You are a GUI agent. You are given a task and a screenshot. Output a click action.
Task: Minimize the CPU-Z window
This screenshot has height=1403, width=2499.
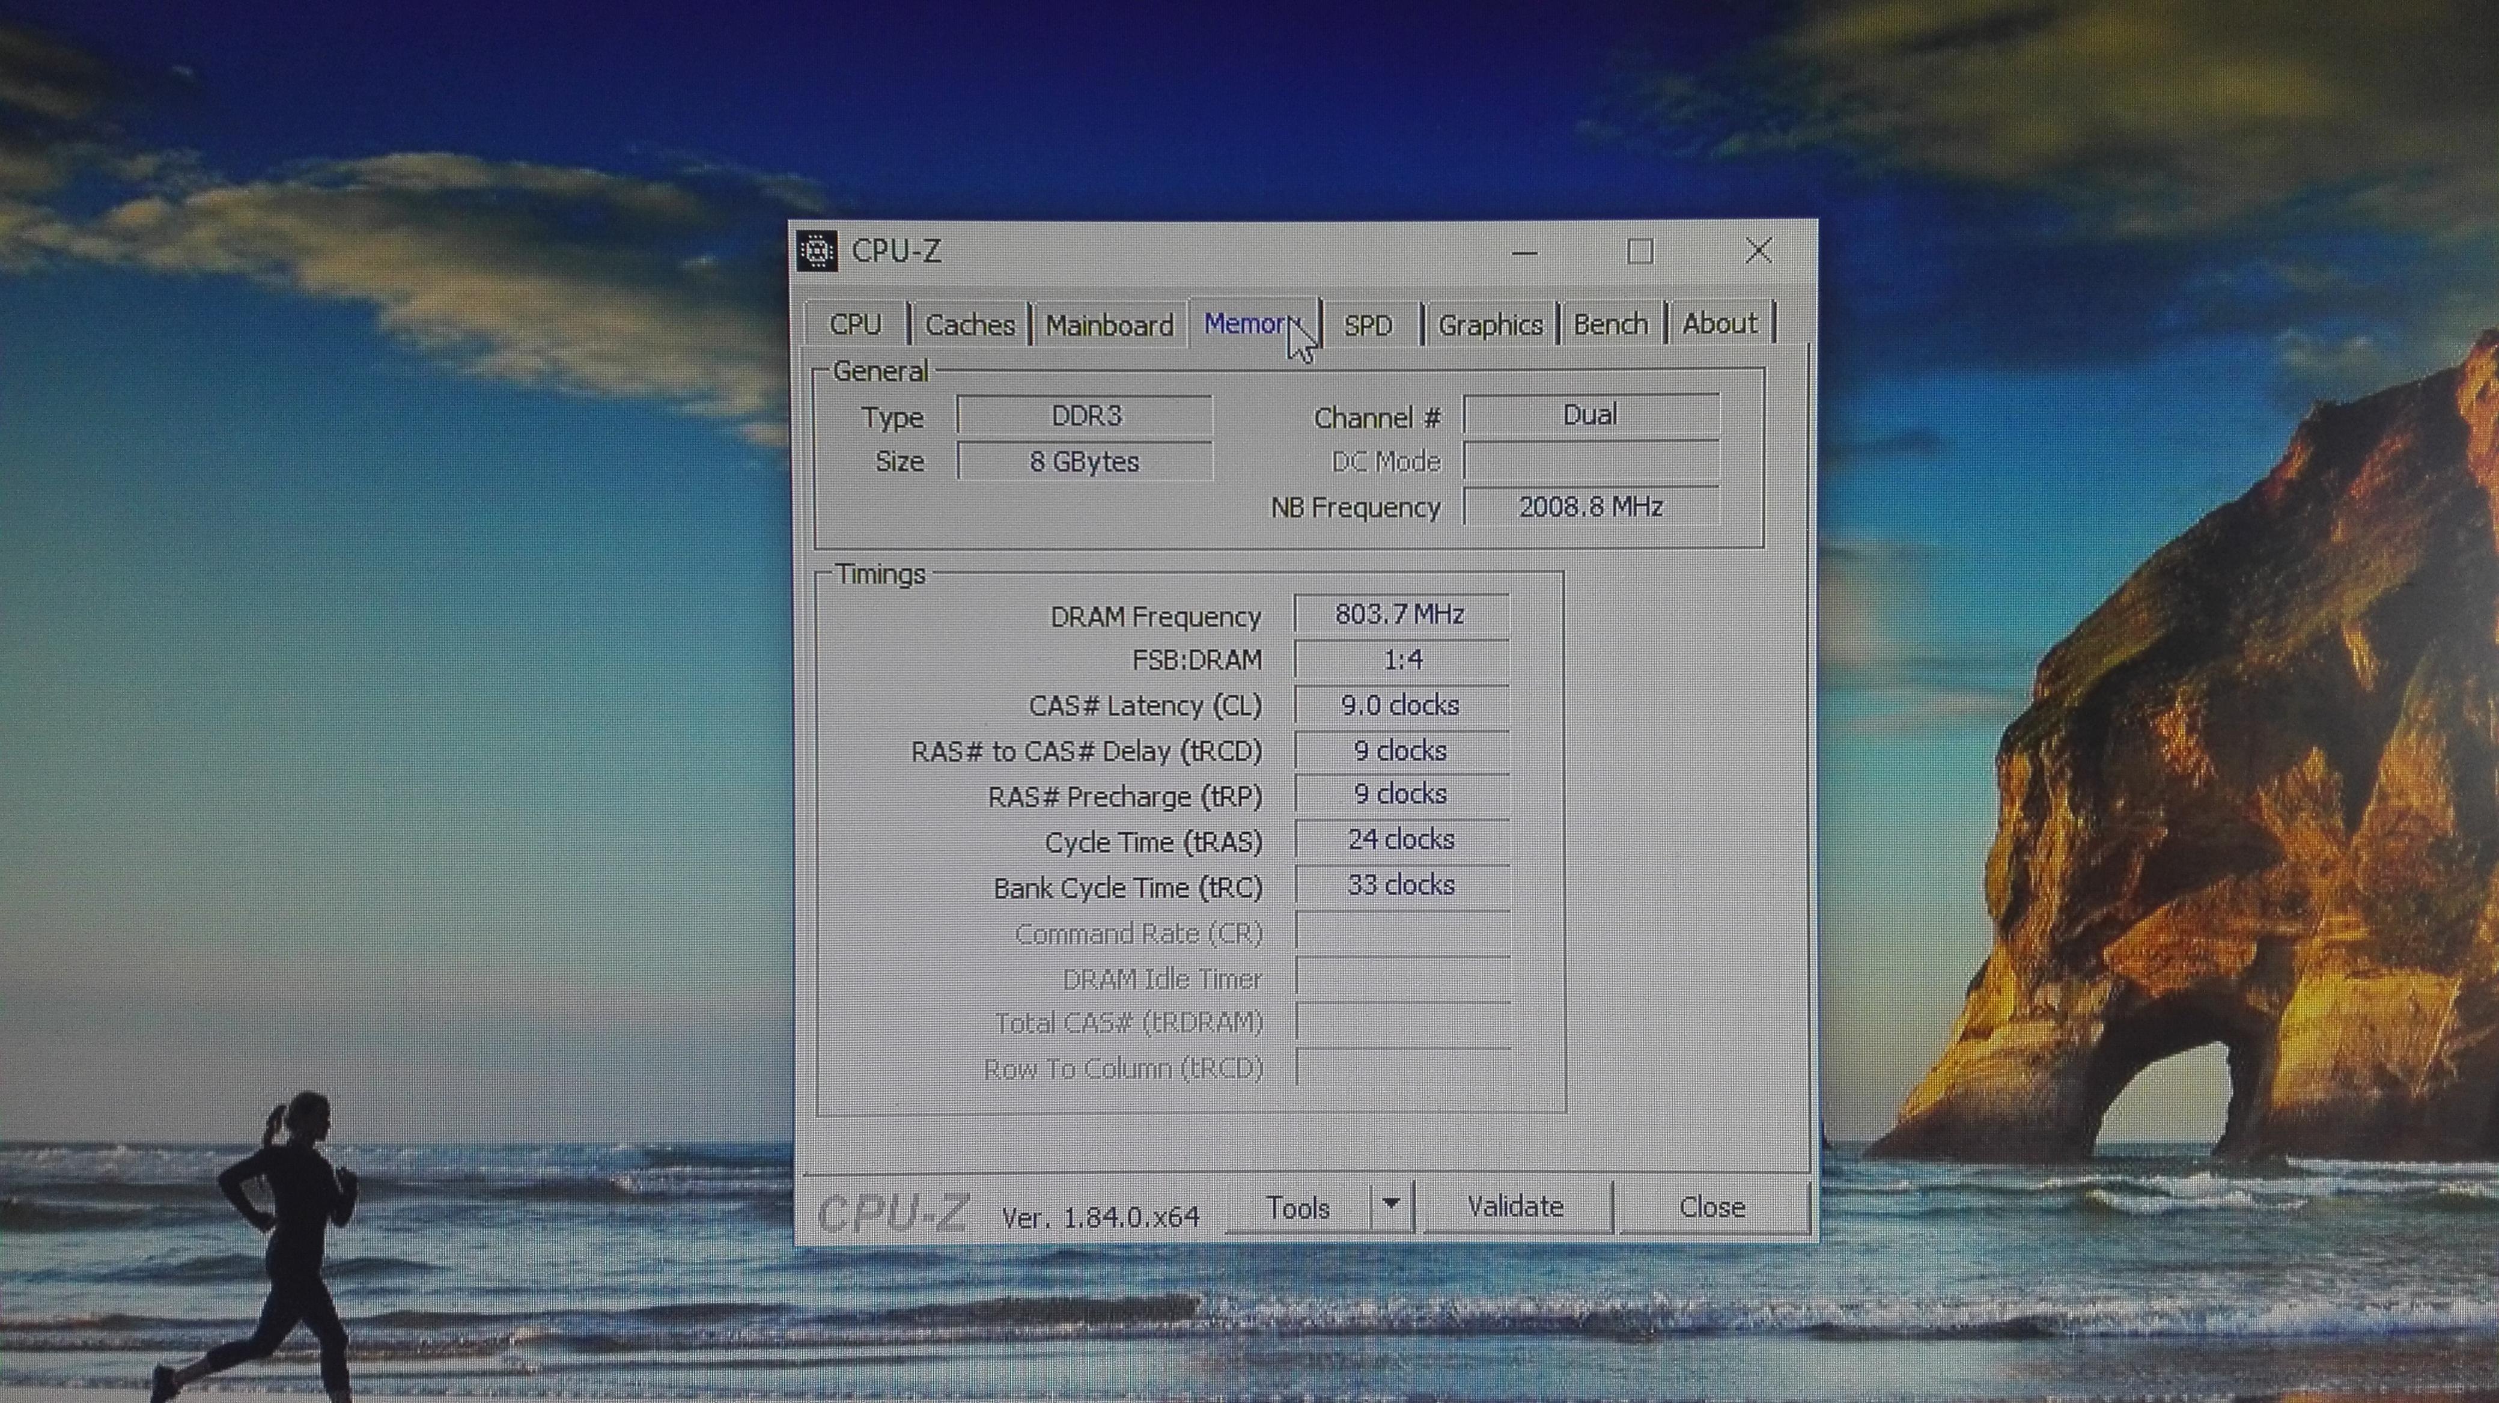[x=1524, y=252]
